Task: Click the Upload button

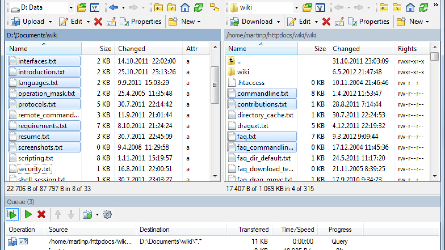Action: [28, 21]
